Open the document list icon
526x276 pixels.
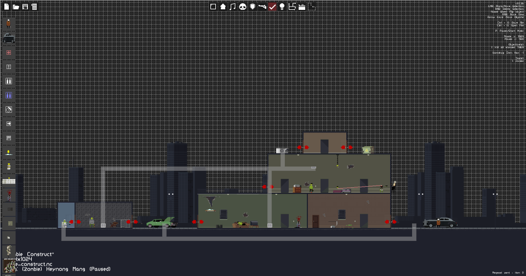[34, 7]
